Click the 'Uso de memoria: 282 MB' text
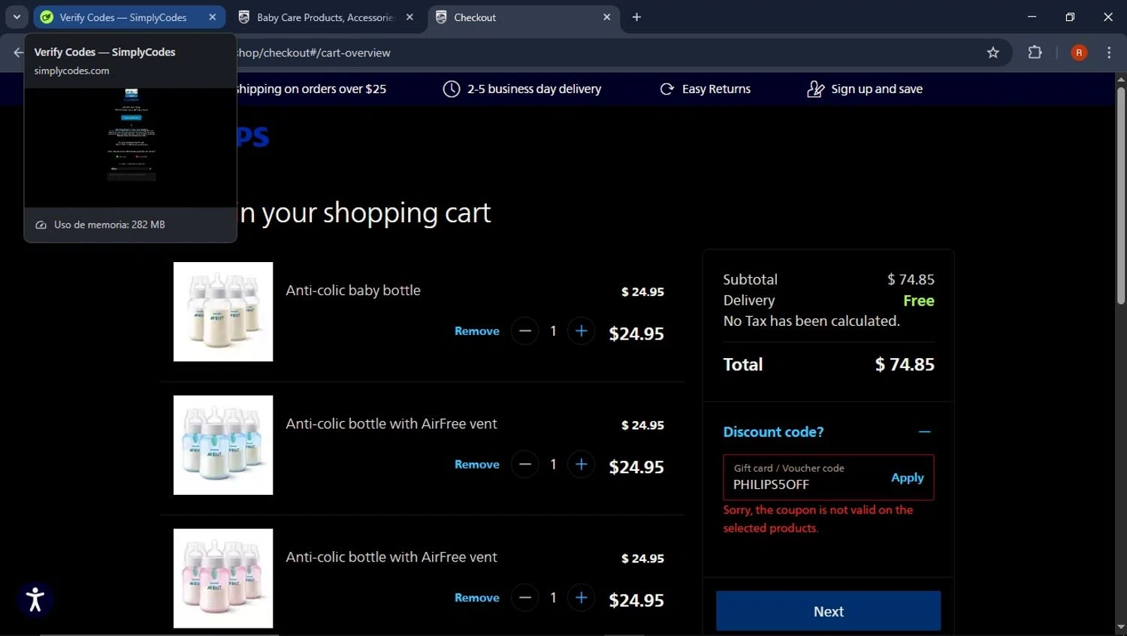The width and height of the screenshot is (1127, 636). (x=109, y=225)
